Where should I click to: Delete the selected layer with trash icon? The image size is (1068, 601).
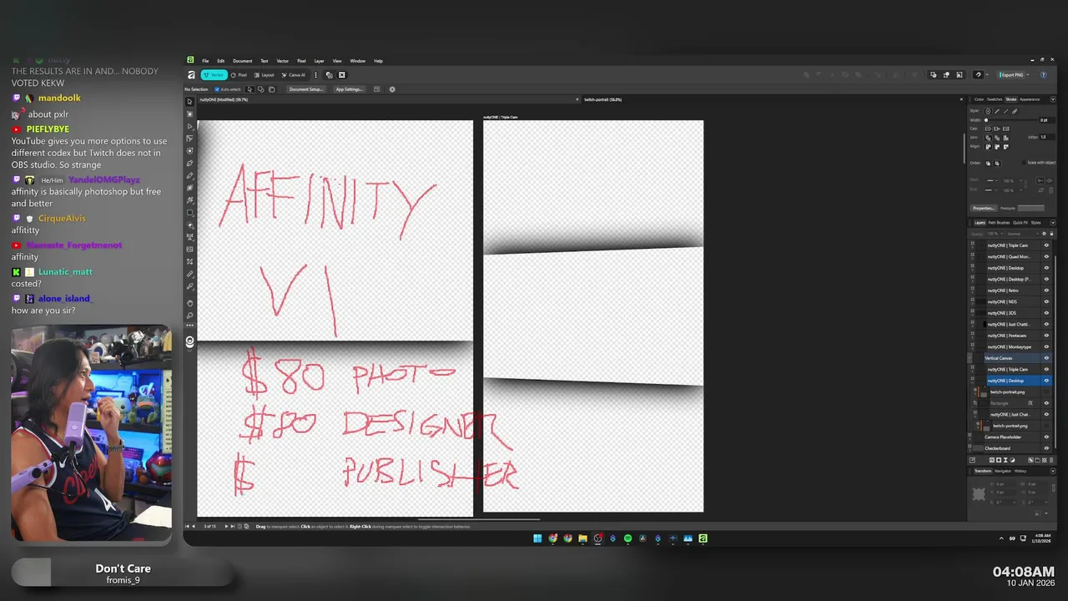(1051, 460)
